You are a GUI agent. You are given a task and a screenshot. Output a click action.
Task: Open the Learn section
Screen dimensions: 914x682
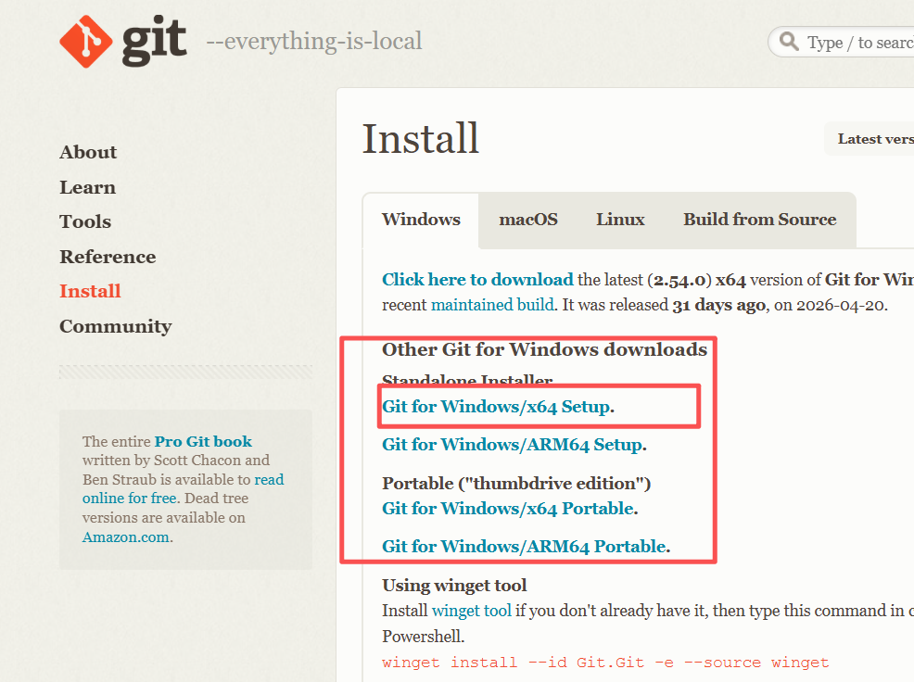tap(87, 187)
